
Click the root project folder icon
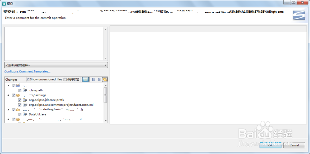pyautogui.click(x=18, y=85)
